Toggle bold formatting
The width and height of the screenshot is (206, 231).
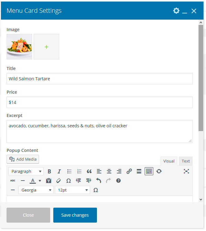point(49,171)
